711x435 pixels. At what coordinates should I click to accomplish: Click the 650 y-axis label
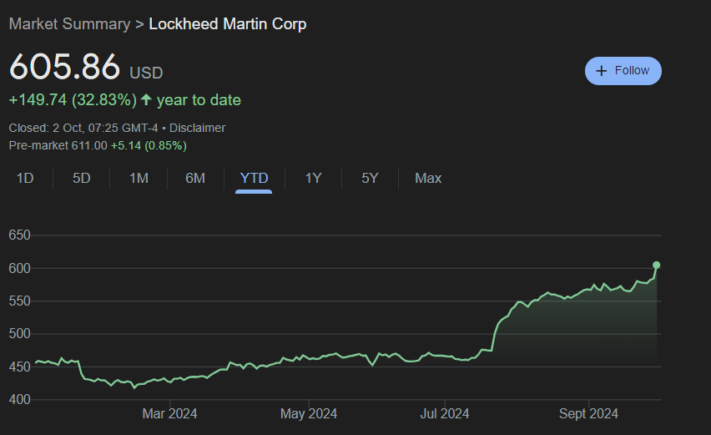click(x=19, y=235)
